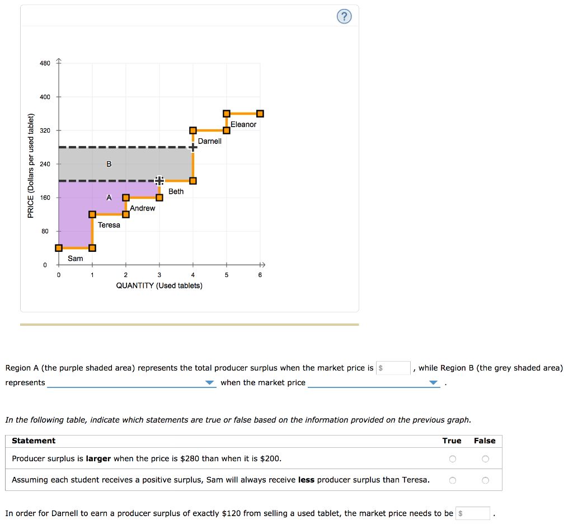The width and height of the screenshot is (573, 529).
Task: Click the square point left of Darnell's step
Action: point(193,130)
